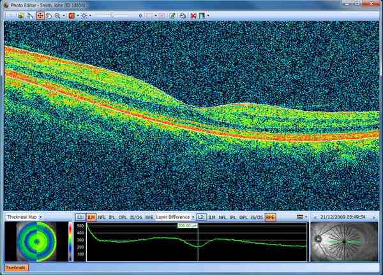Viewport: 383px width, 275px height.
Task: Click the scan date 21/12/2009 05:49:54
Action: tap(343, 217)
